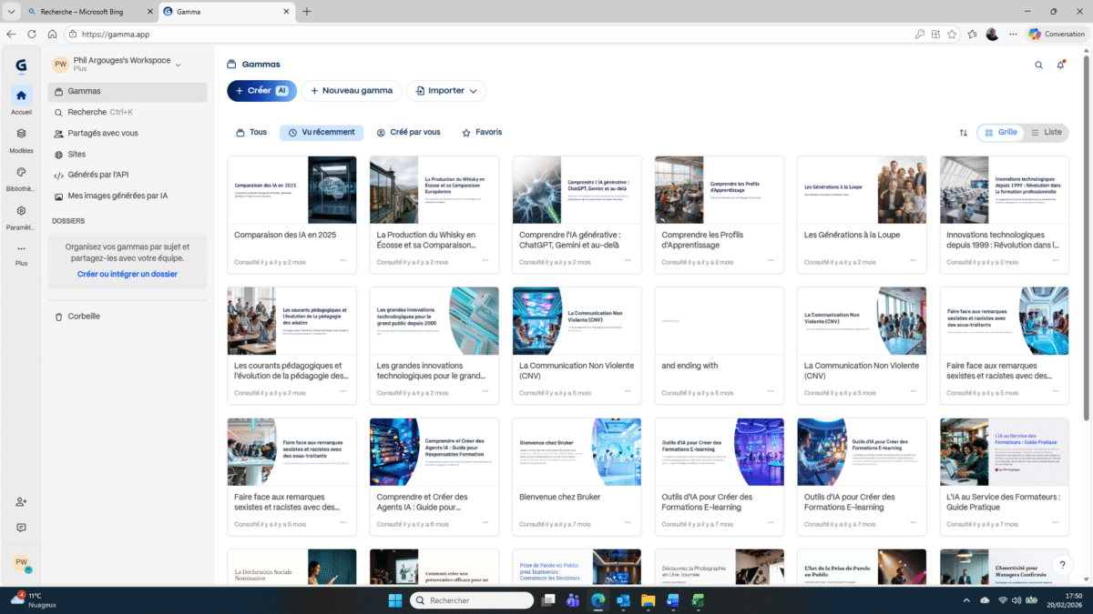
Task: Open the Importer dropdown
Action: [446, 91]
